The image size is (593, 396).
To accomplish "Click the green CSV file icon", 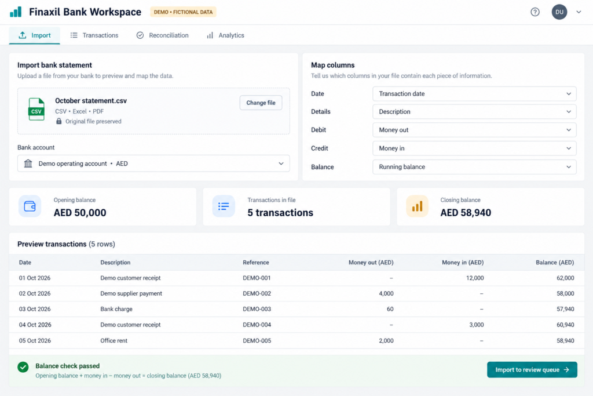I will point(36,110).
